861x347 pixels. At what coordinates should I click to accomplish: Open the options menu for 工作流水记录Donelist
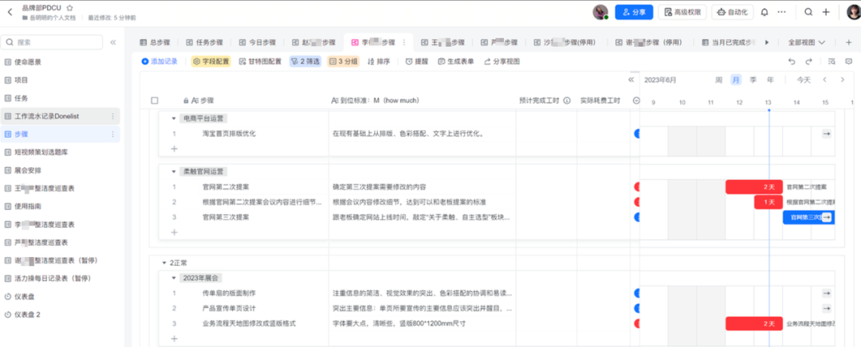click(113, 116)
